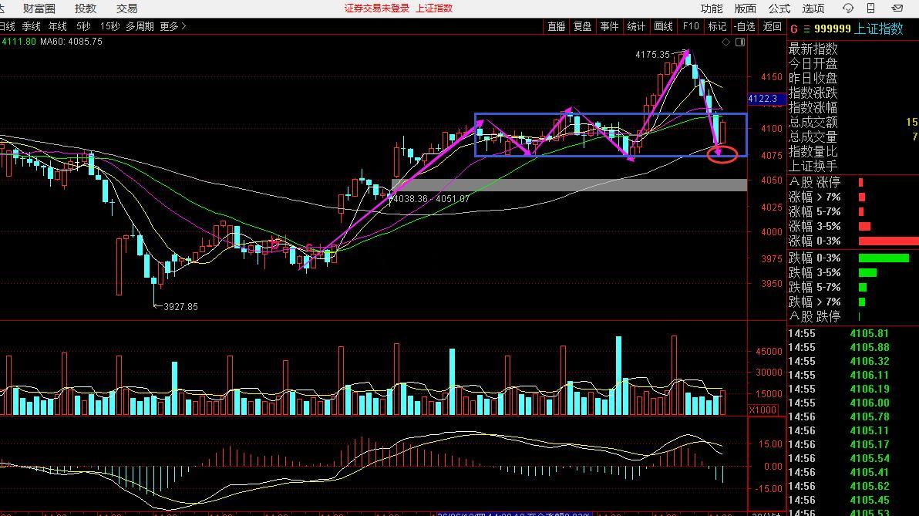Open the customer service headset icon
The image size is (919, 516).
pos(847,8)
